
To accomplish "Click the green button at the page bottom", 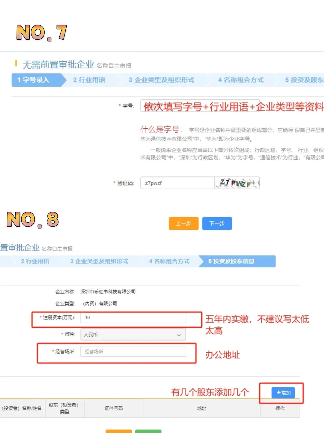I will click(x=148, y=431).
